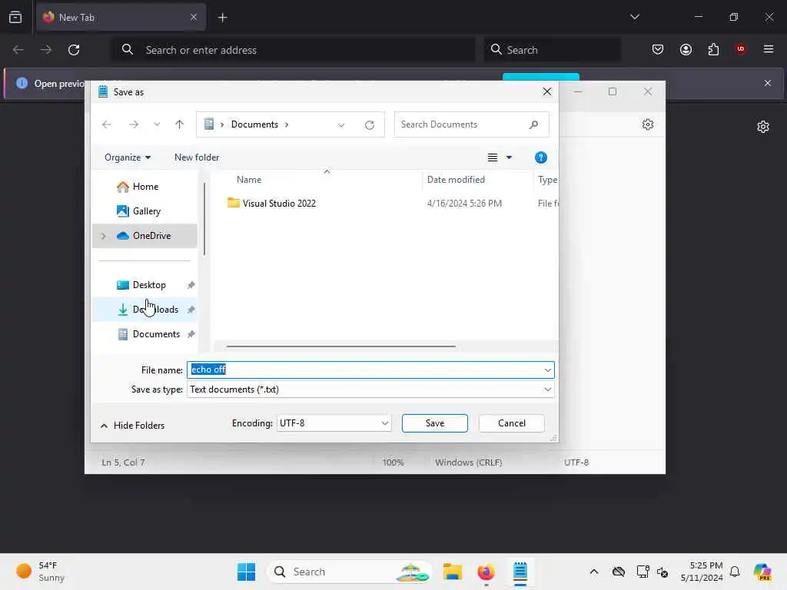Change view layout icon
The image size is (787, 590).
(x=493, y=157)
